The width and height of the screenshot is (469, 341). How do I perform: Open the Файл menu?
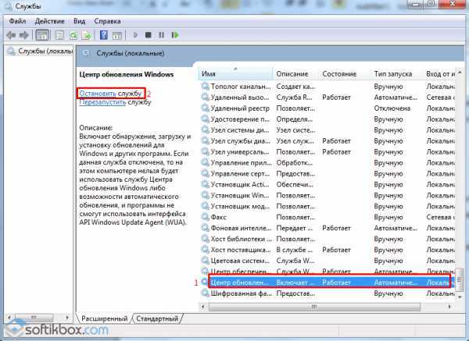(17, 21)
